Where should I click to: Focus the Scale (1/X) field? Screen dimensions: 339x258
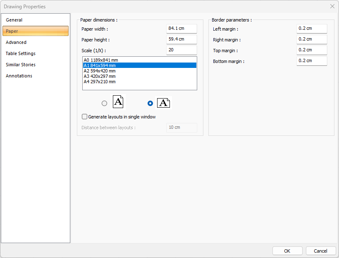pyautogui.click(x=181, y=50)
